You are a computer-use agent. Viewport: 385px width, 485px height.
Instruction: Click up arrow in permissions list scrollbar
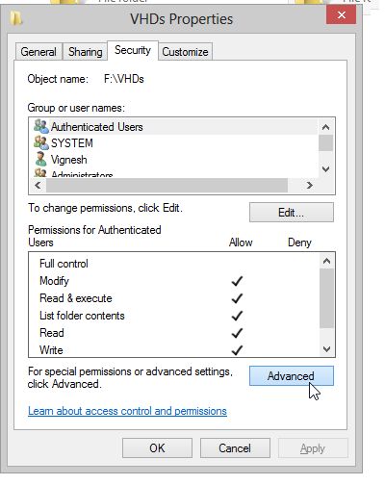tap(326, 261)
